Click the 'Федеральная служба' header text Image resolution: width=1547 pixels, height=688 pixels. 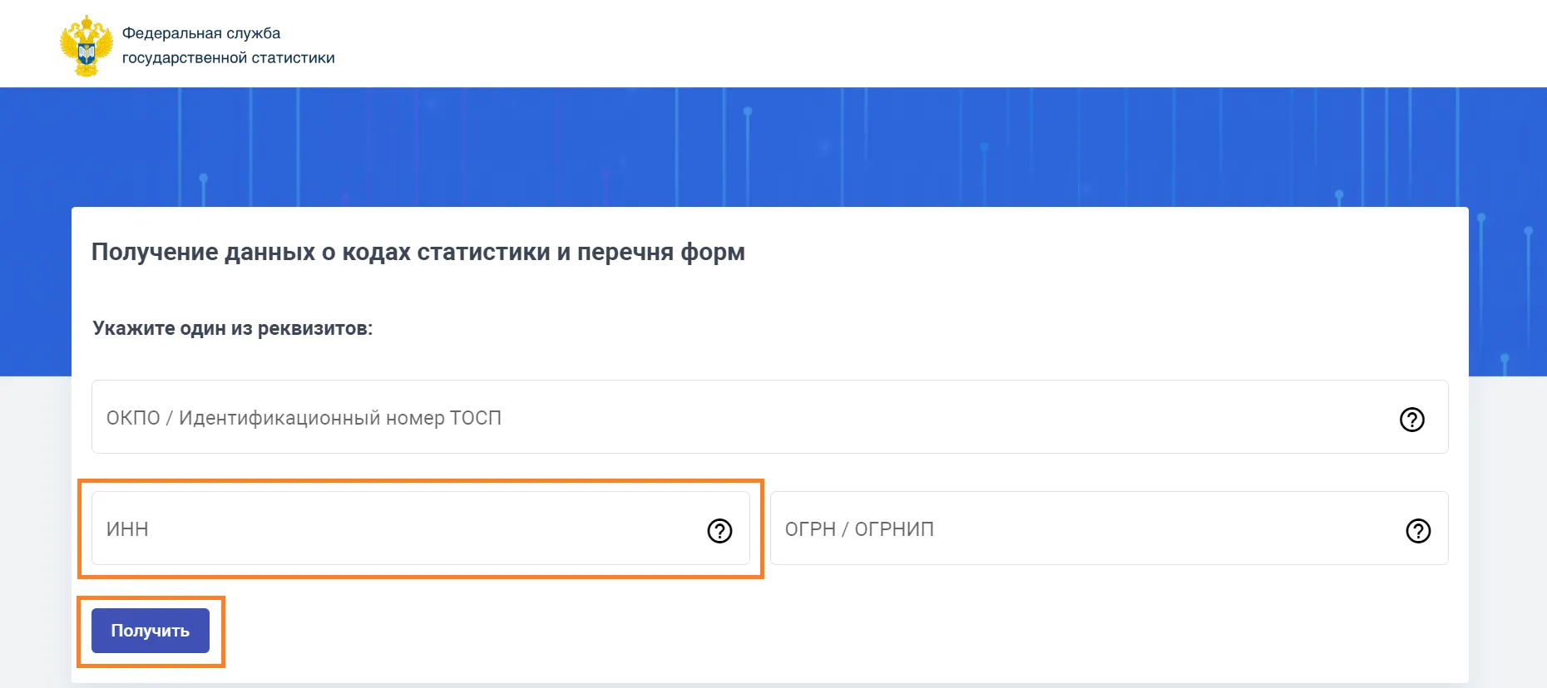201,33
